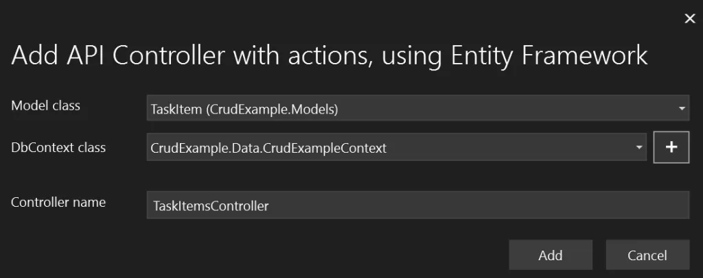Expand the Model class dropdown arrow
Screen dimensions: 703x278
pyautogui.click(x=682, y=108)
